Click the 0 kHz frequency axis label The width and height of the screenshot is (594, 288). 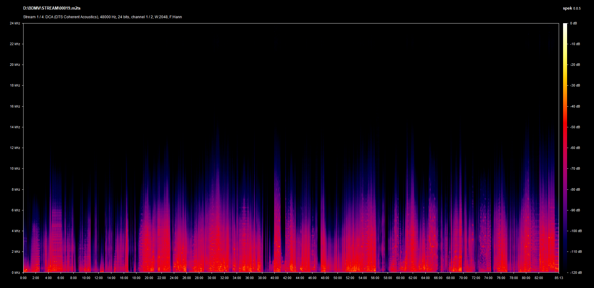click(x=16, y=273)
